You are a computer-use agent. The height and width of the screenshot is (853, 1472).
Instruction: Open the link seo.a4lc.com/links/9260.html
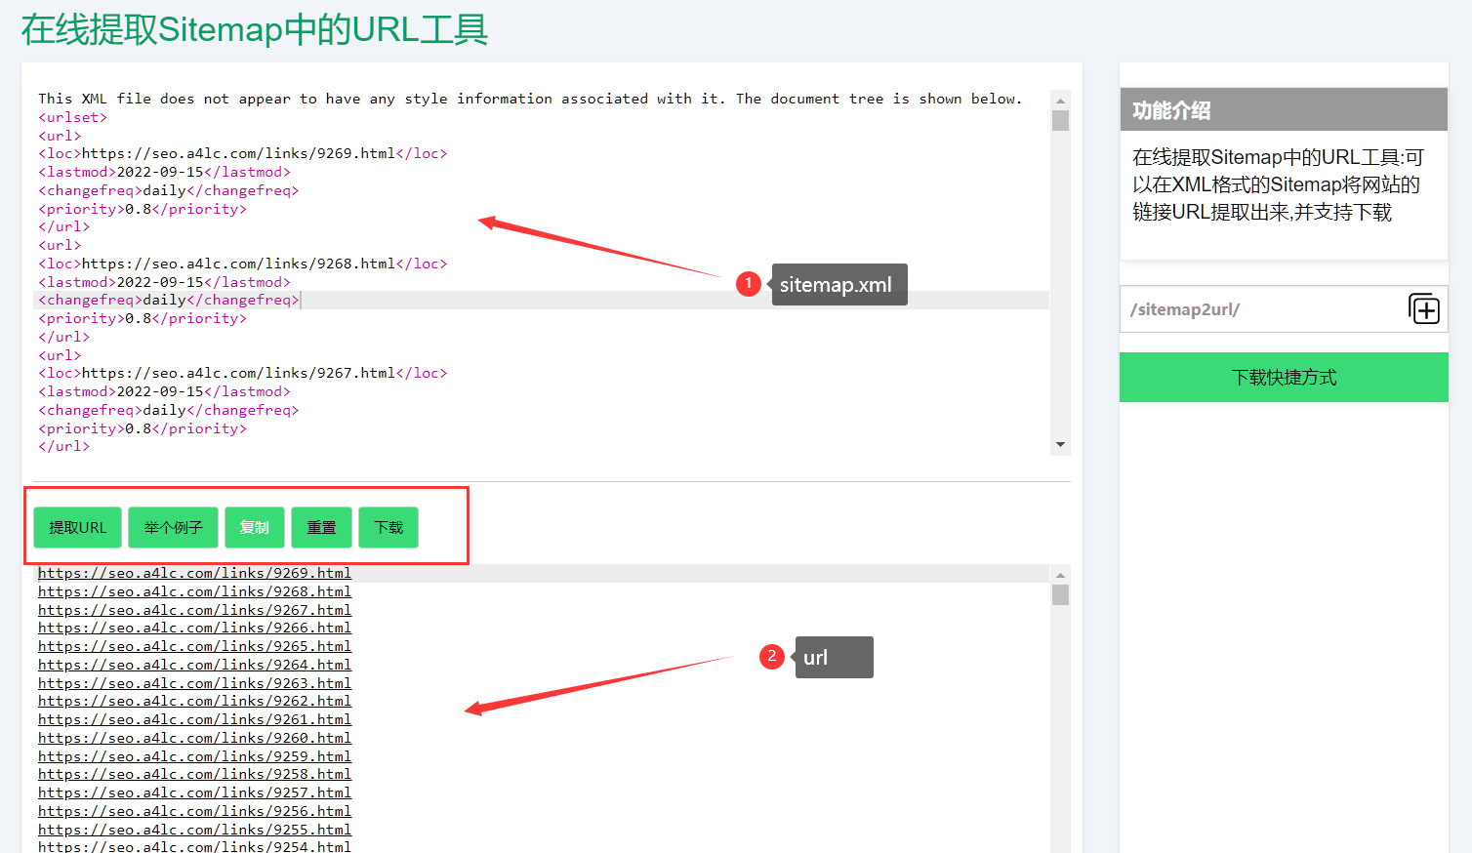pos(194,738)
